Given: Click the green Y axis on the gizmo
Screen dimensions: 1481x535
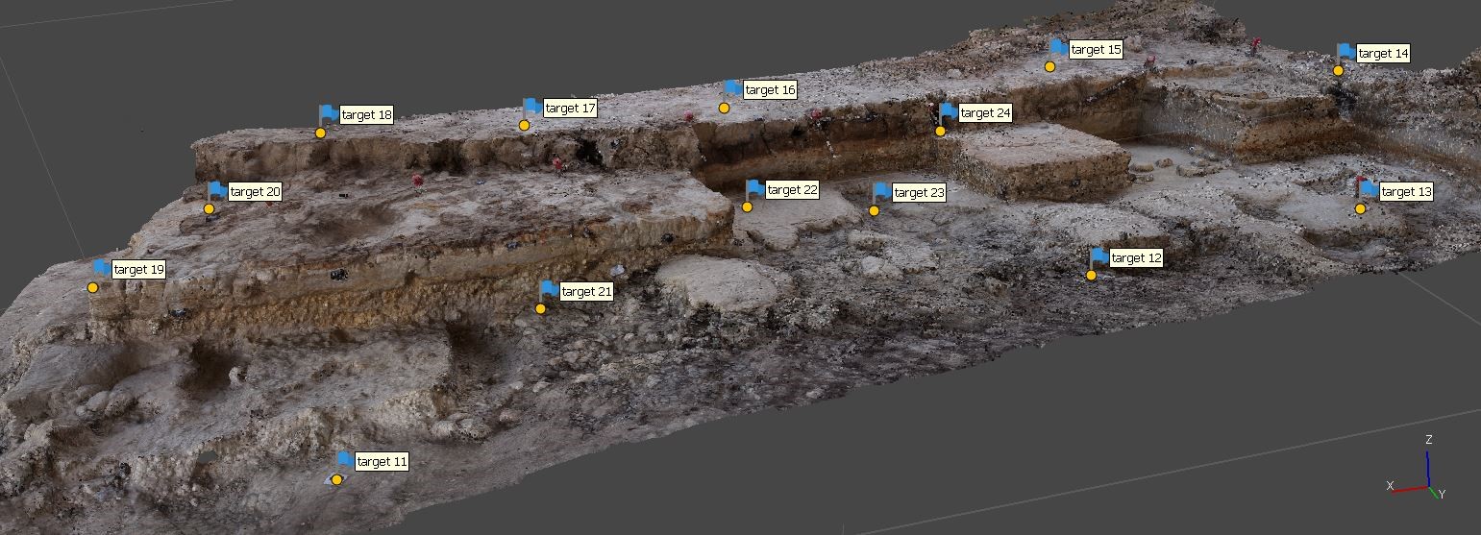Looking at the screenshot, I should coord(1435,493).
